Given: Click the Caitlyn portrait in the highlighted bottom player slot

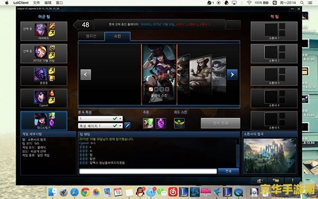Looking at the screenshot, I should (41, 119).
